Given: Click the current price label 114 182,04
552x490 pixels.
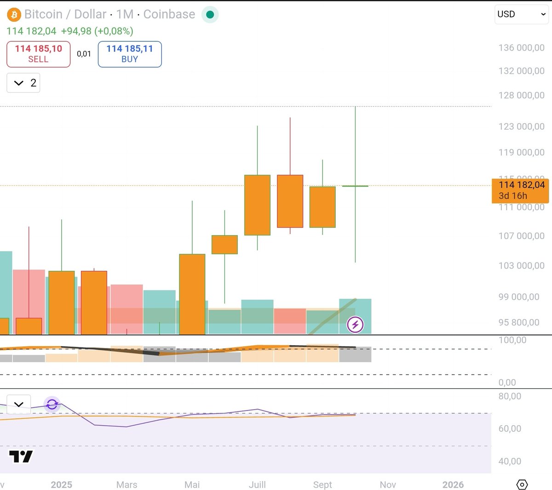Looking at the screenshot, I should tap(520, 190).
